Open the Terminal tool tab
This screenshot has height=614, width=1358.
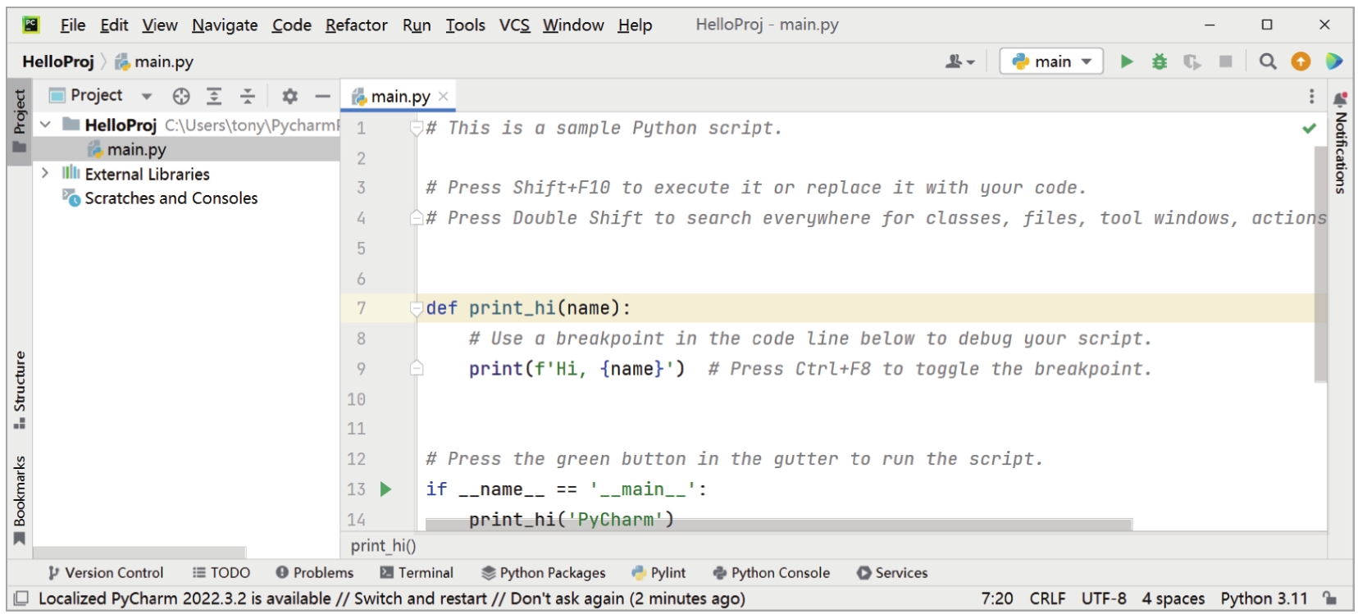(417, 572)
